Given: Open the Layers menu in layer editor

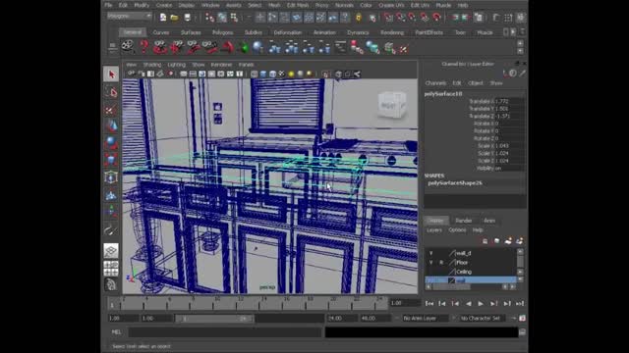Looking at the screenshot, I should [x=434, y=230].
